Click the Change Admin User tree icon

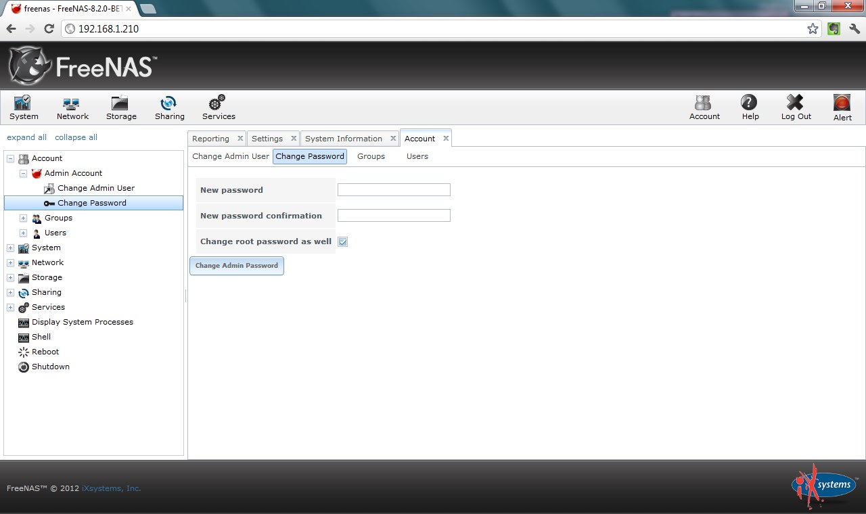point(49,188)
